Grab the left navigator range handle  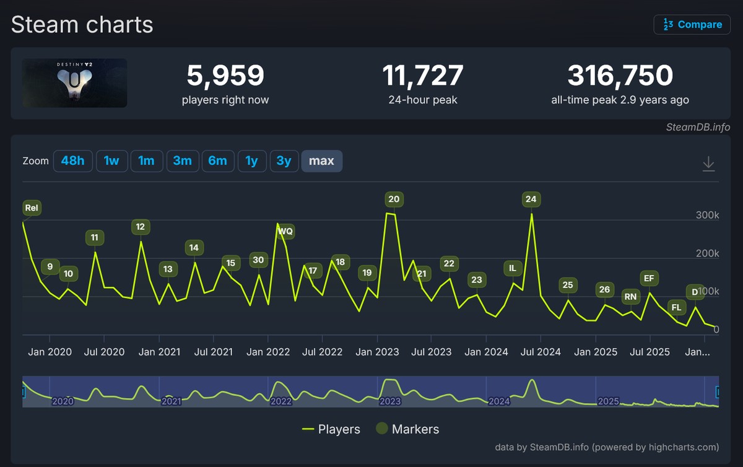click(x=24, y=391)
